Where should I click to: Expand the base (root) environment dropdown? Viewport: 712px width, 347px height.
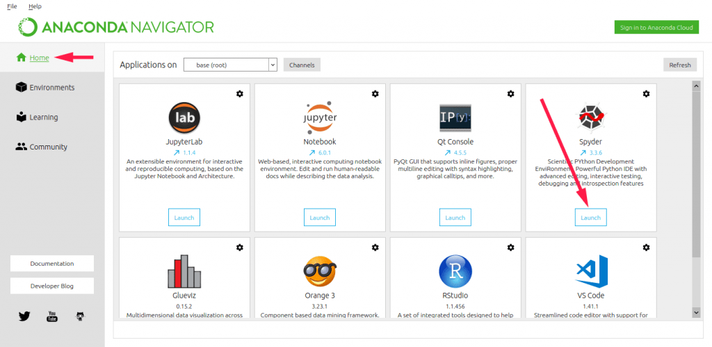coord(230,65)
